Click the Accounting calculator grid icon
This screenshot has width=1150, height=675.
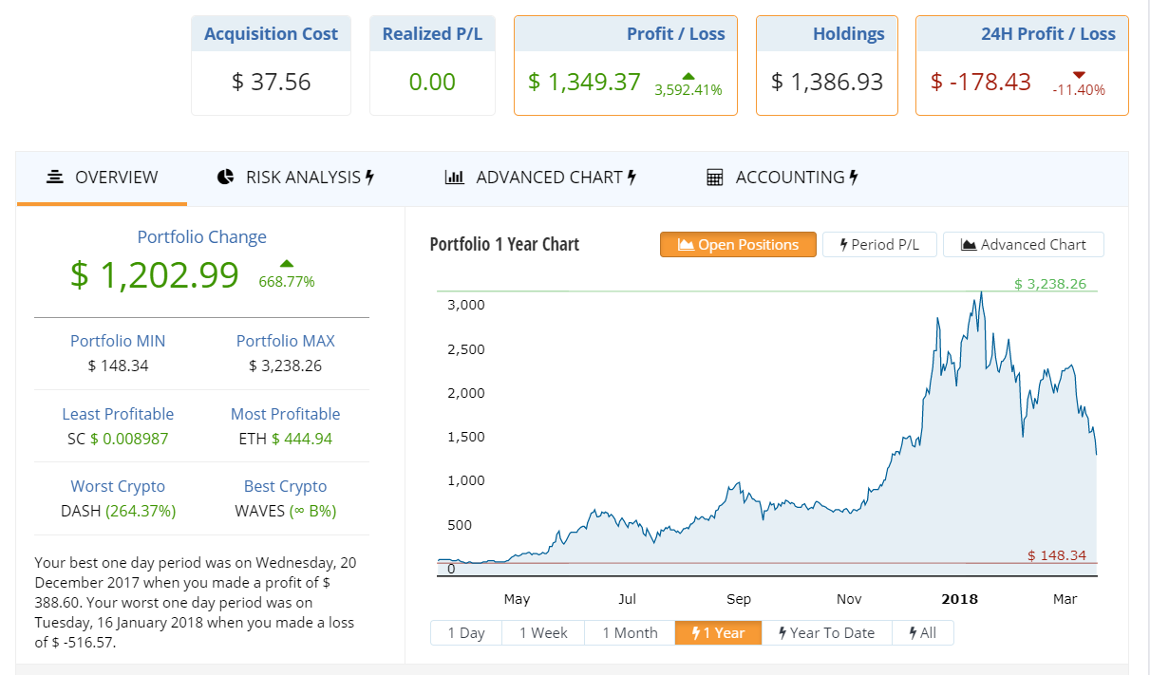click(x=715, y=178)
